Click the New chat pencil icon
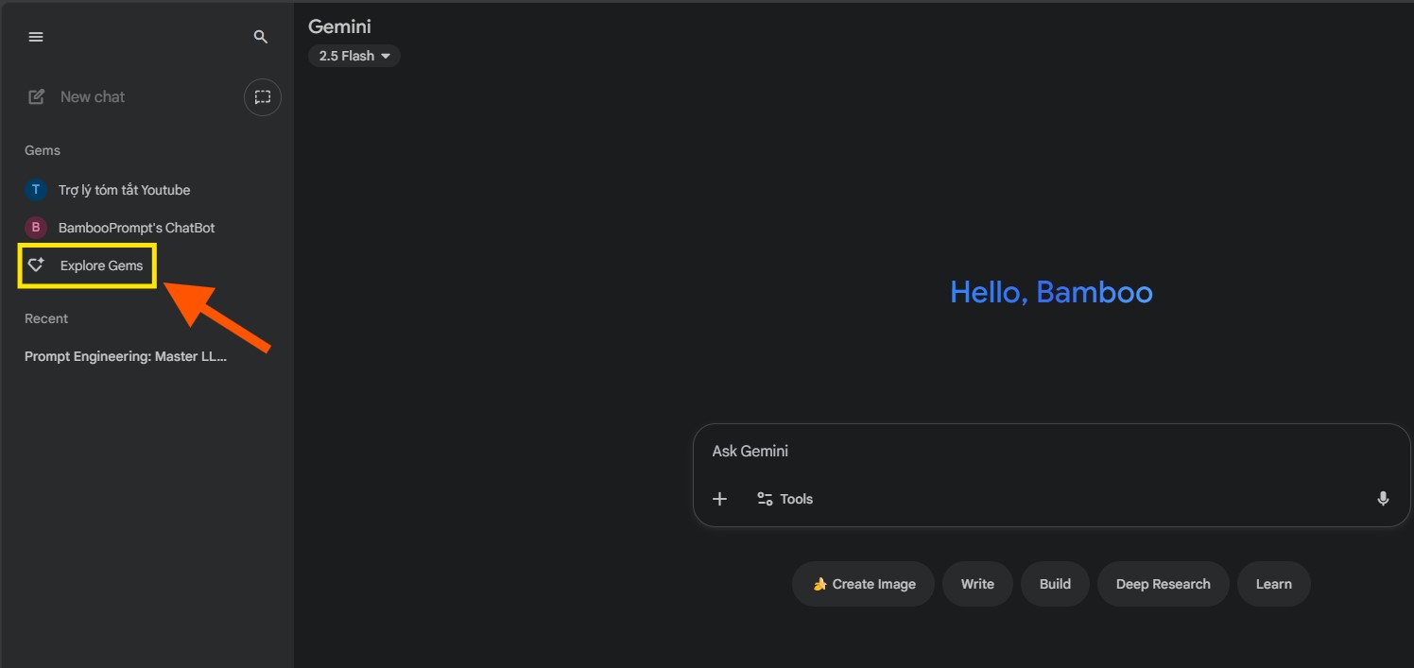The image size is (1414, 668). pyautogui.click(x=37, y=96)
